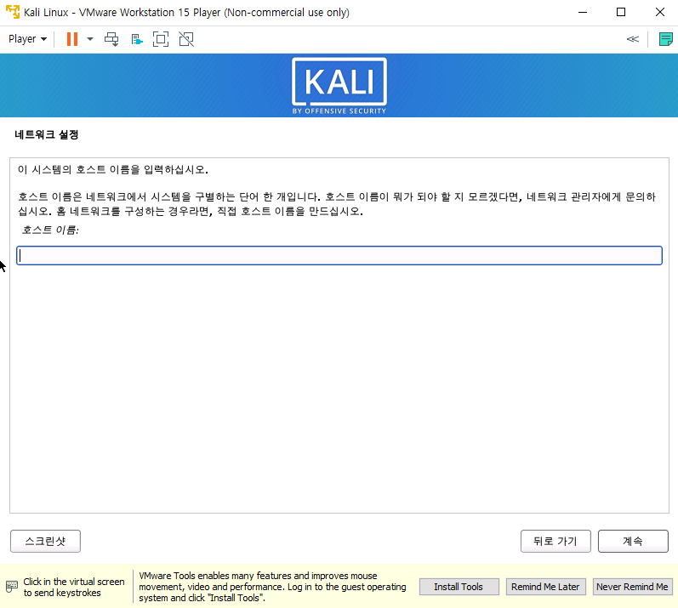Screen dimensions: 678x608
Task: Select Never Remind Me
Action: [x=633, y=587]
